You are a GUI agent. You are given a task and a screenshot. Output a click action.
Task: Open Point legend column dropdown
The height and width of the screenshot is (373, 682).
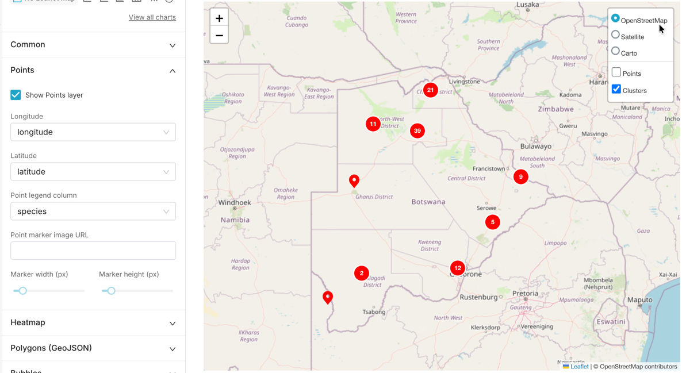(x=93, y=212)
